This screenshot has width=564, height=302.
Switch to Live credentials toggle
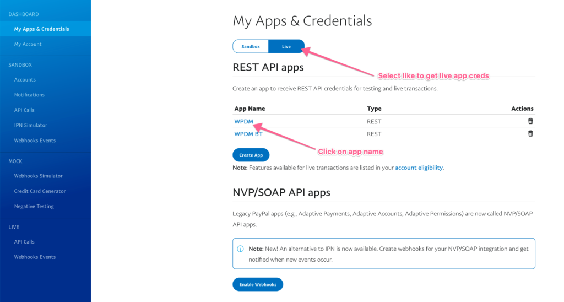point(286,46)
